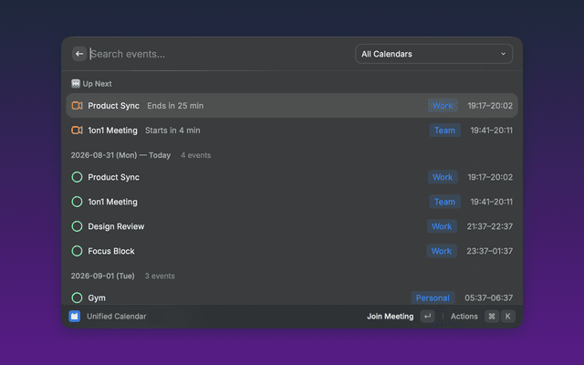The image size is (584, 365).
Task: Click the Personal tag on the Gym event
Action: click(x=433, y=298)
